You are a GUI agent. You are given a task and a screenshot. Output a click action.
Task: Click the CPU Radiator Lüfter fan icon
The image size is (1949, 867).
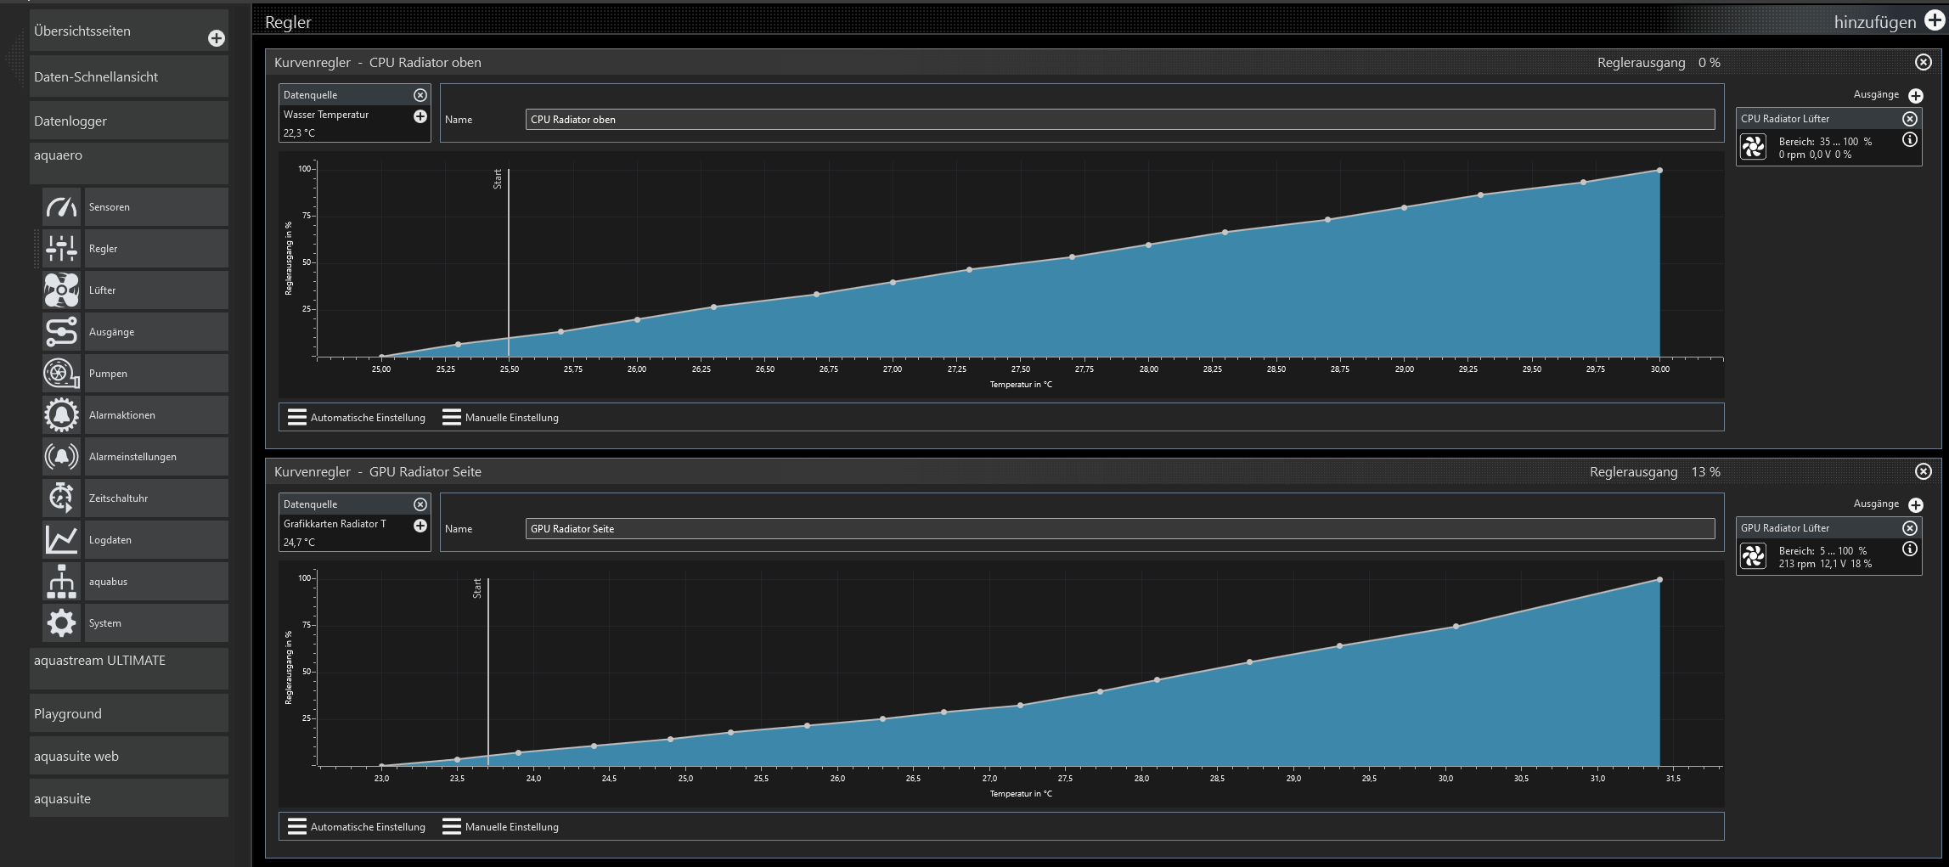1754,147
